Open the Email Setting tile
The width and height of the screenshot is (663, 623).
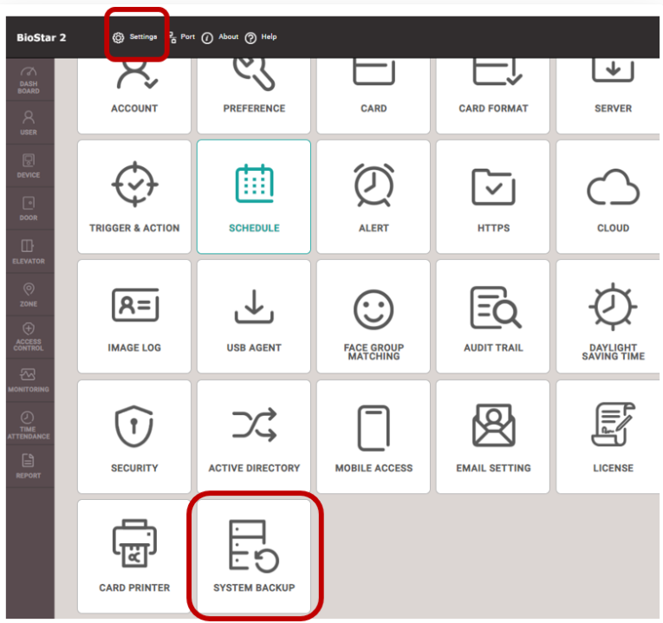(x=493, y=436)
